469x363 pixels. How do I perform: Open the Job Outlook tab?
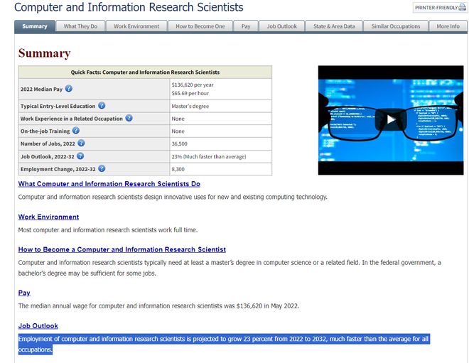coord(282,26)
